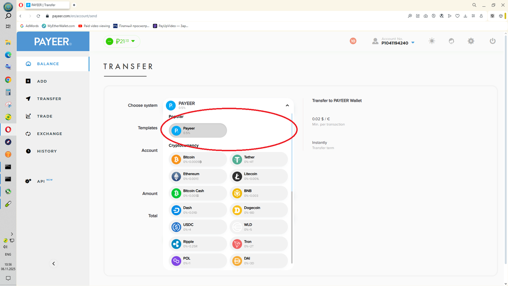Screen dimensions: 508x286
Task: Choose Litecoin from the cryptocurrency list
Action: coord(259,176)
